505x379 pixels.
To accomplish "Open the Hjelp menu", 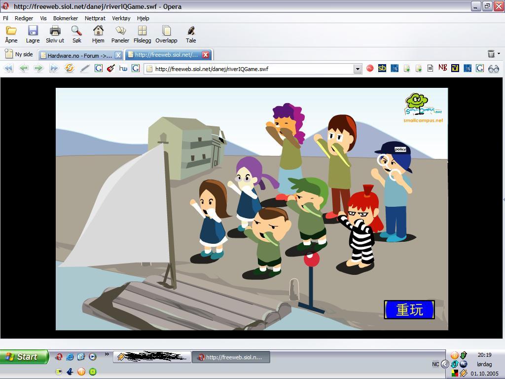I will [x=143, y=18].
